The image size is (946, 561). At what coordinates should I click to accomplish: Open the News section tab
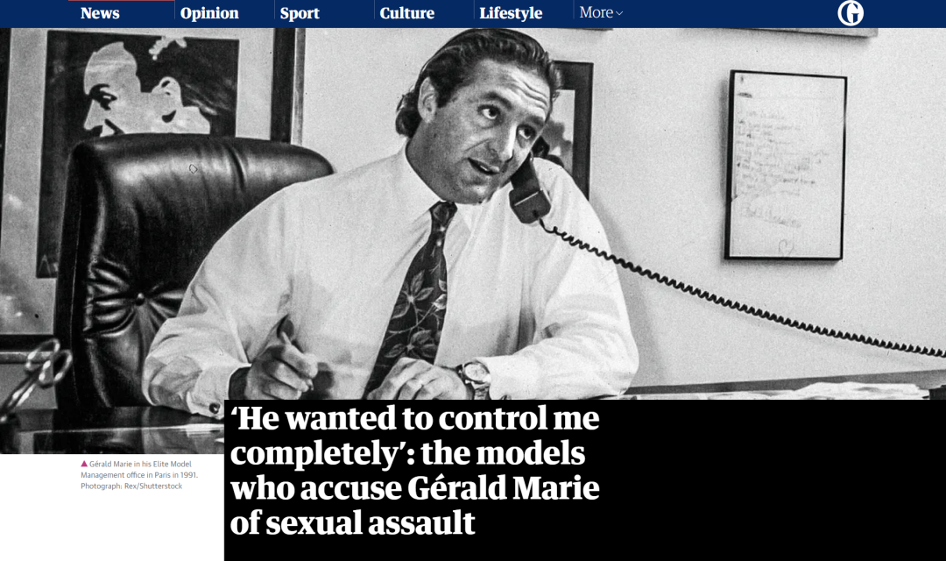point(100,12)
